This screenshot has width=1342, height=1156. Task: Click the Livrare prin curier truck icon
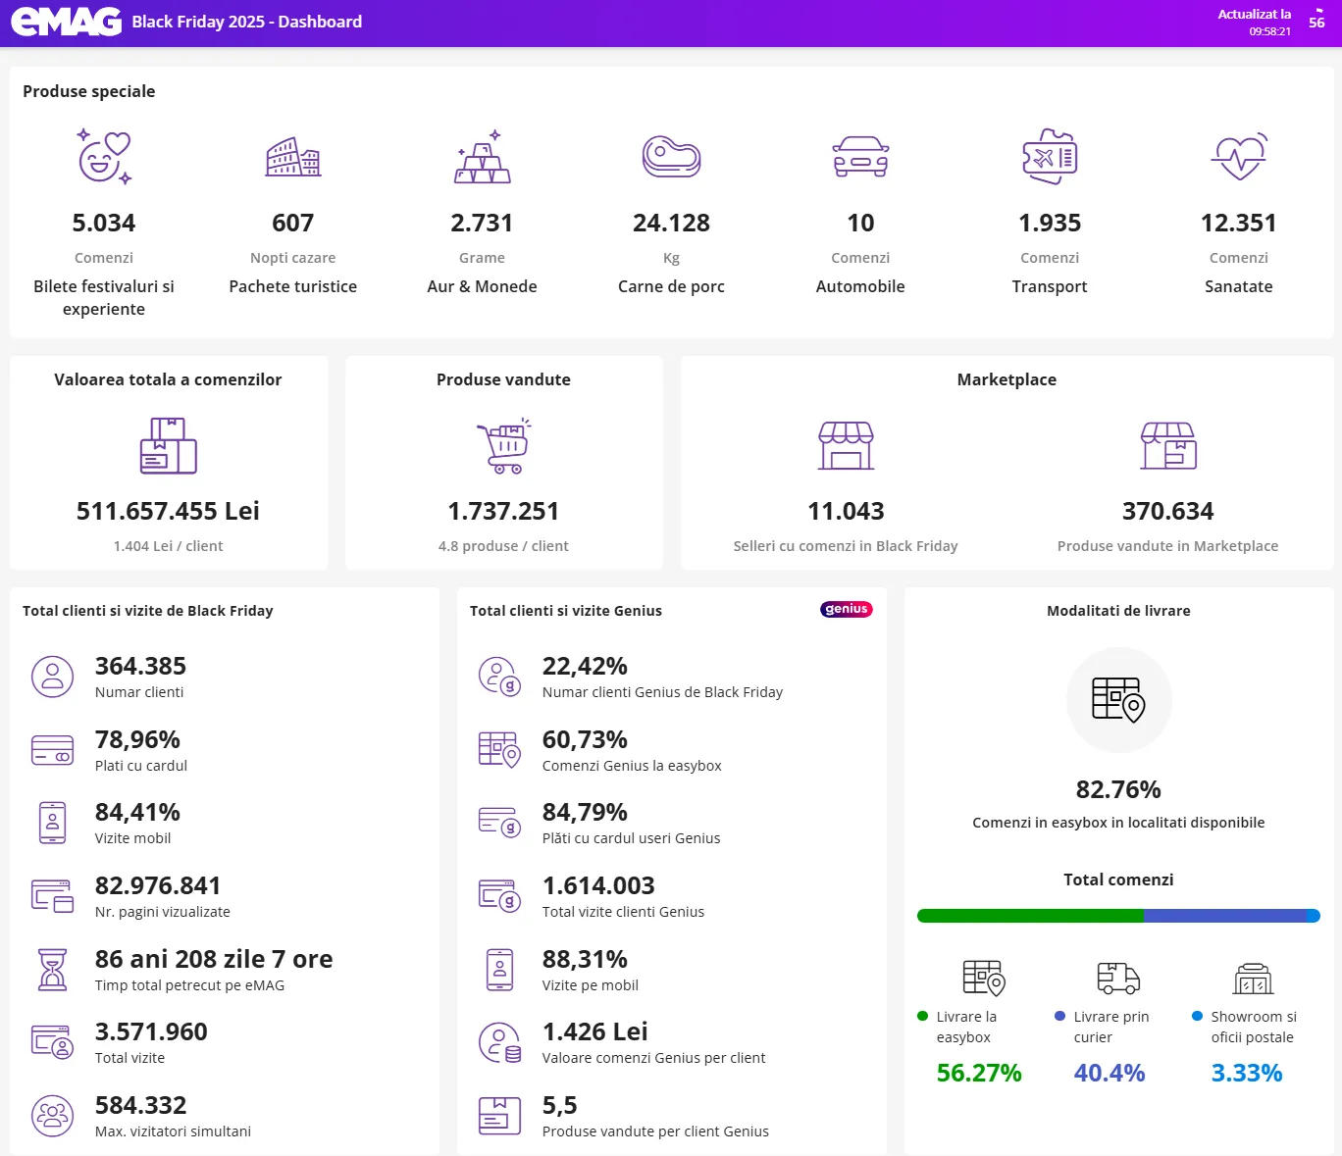click(x=1118, y=978)
